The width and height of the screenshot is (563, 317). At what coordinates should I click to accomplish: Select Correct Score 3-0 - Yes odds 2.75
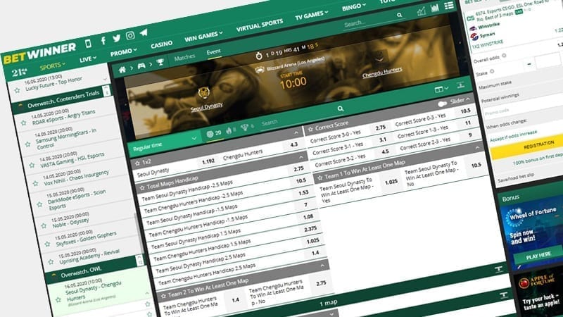coord(381,128)
